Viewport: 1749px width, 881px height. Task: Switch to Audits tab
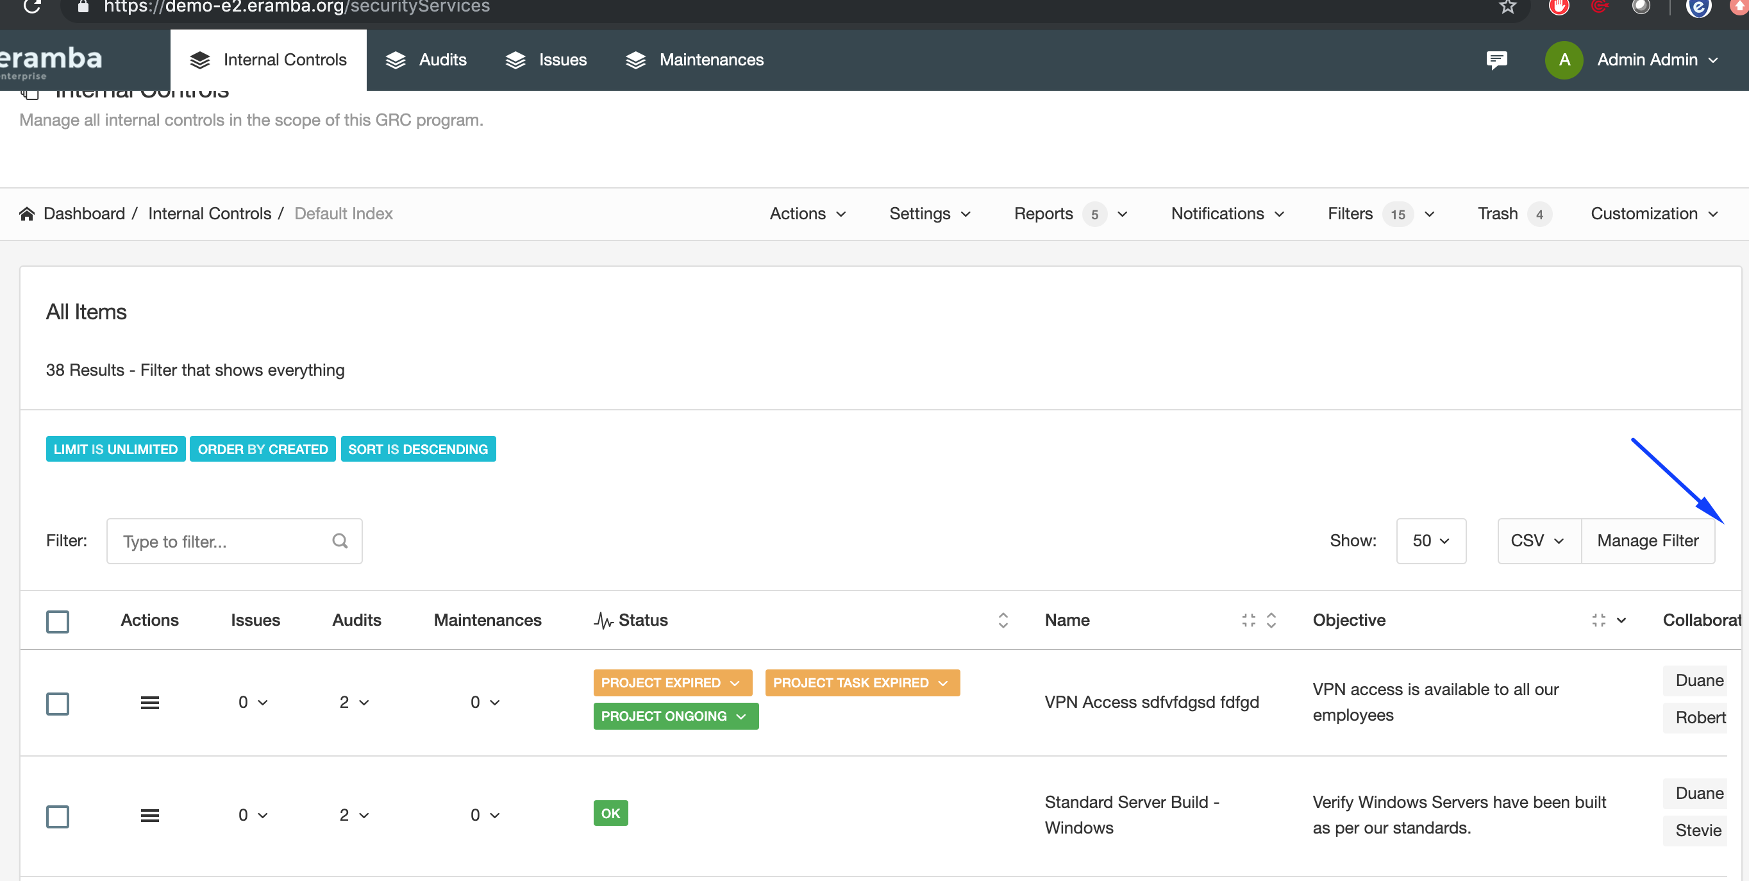(x=426, y=60)
